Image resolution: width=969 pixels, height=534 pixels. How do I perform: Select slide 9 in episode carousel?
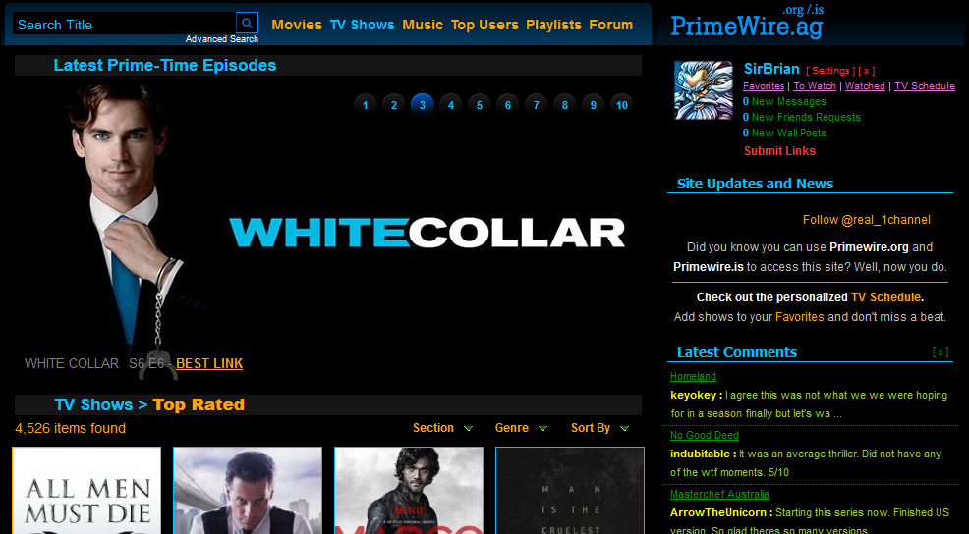593,105
